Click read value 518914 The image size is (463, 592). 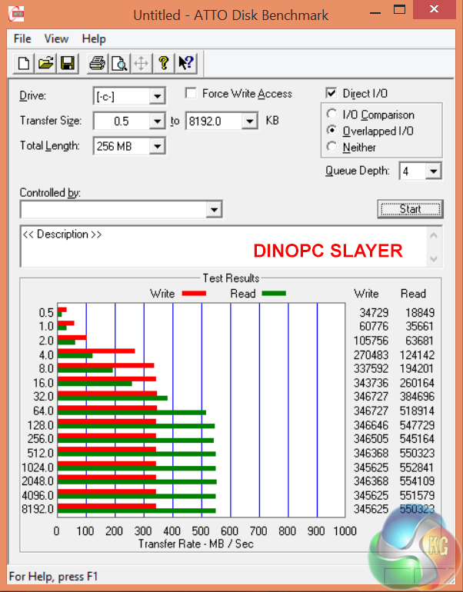tap(417, 411)
